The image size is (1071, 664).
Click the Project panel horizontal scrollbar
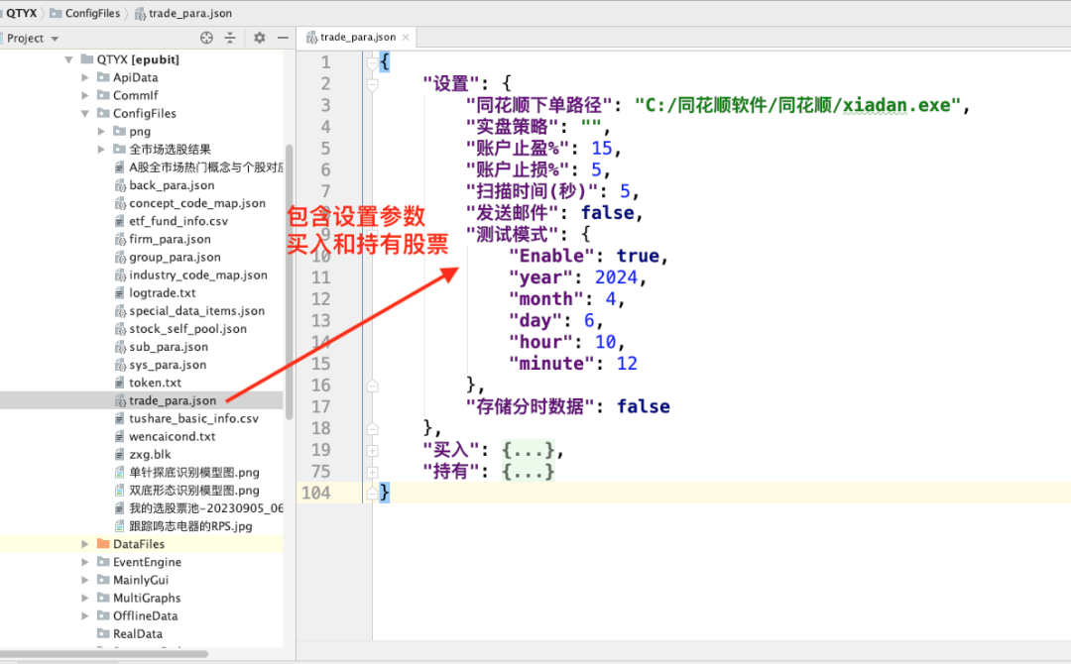pos(104,654)
